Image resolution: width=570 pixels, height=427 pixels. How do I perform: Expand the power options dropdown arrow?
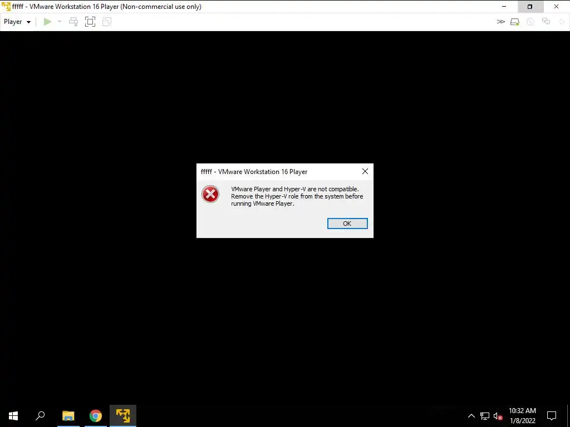[x=60, y=22]
